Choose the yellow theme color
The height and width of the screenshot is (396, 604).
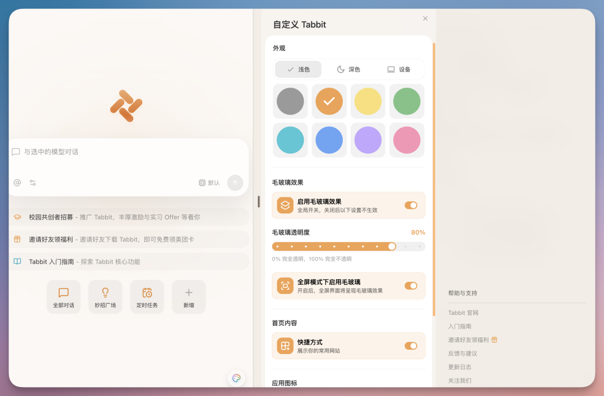(x=368, y=101)
